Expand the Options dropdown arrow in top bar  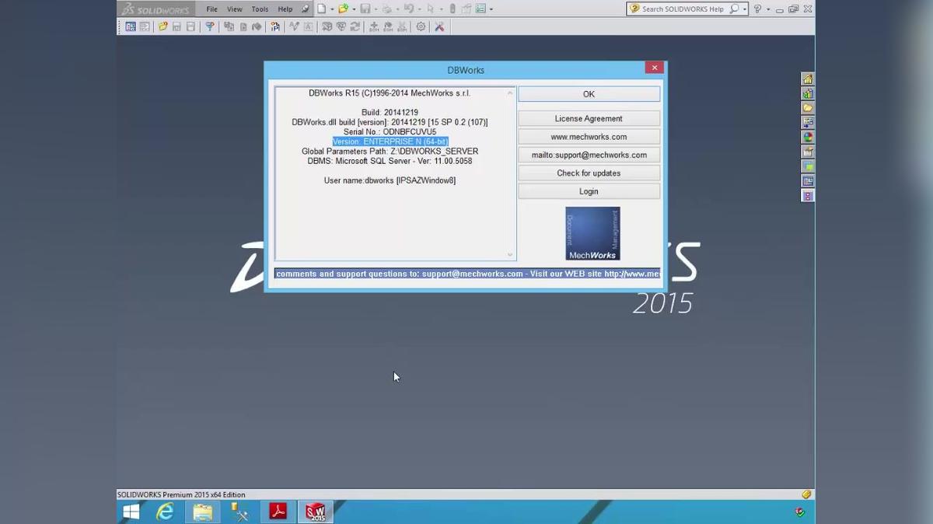(491, 10)
